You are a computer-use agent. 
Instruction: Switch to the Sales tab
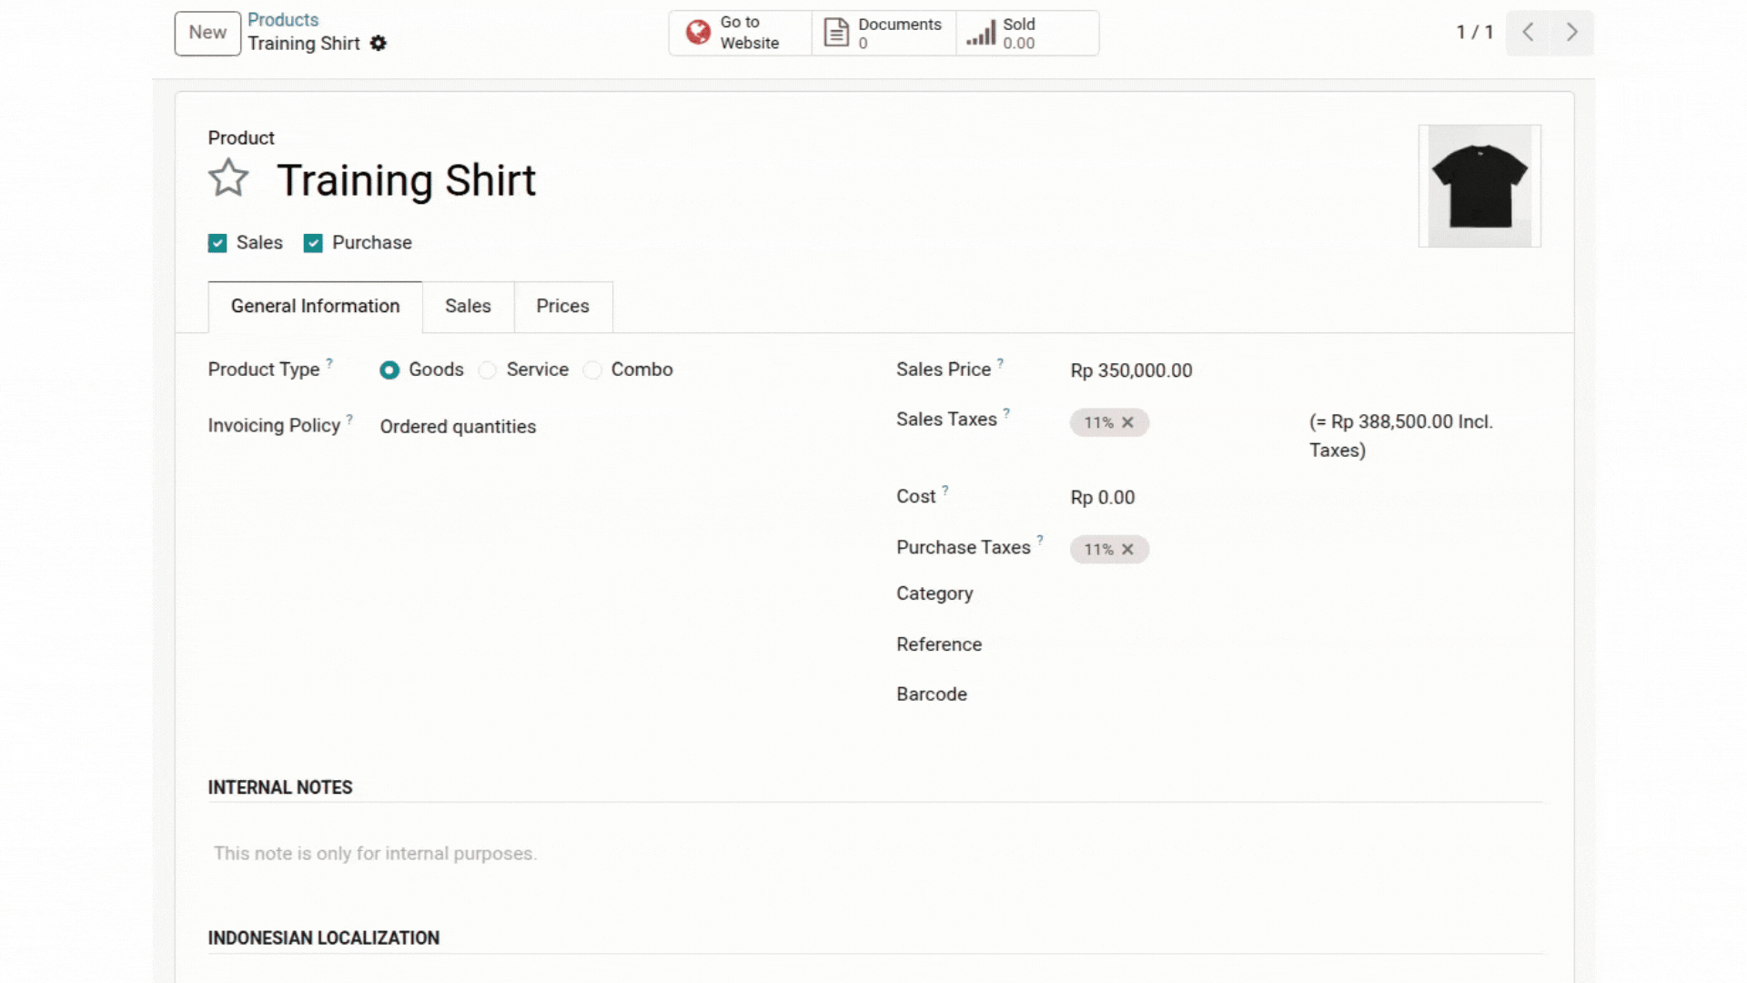(x=468, y=307)
